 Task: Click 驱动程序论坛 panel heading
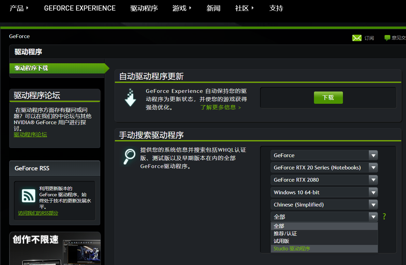tap(37, 95)
